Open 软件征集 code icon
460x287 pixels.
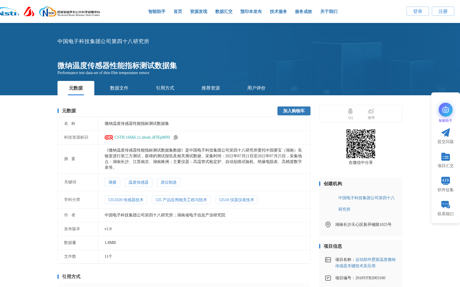[445, 181]
